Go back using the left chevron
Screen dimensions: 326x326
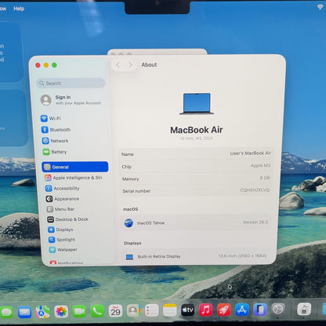(x=118, y=65)
